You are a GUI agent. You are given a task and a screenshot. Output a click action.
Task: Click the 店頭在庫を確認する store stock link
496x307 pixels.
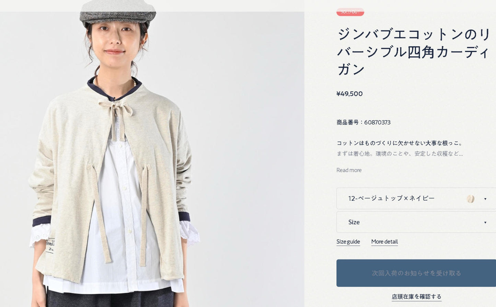pos(416,297)
